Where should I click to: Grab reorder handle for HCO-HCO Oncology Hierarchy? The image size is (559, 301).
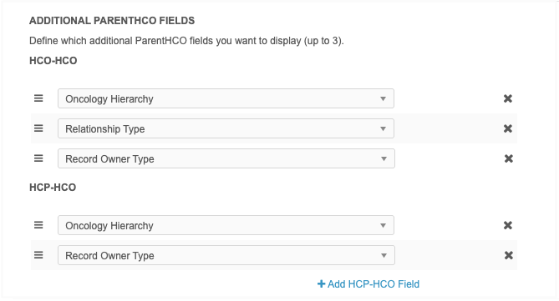[38, 98]
